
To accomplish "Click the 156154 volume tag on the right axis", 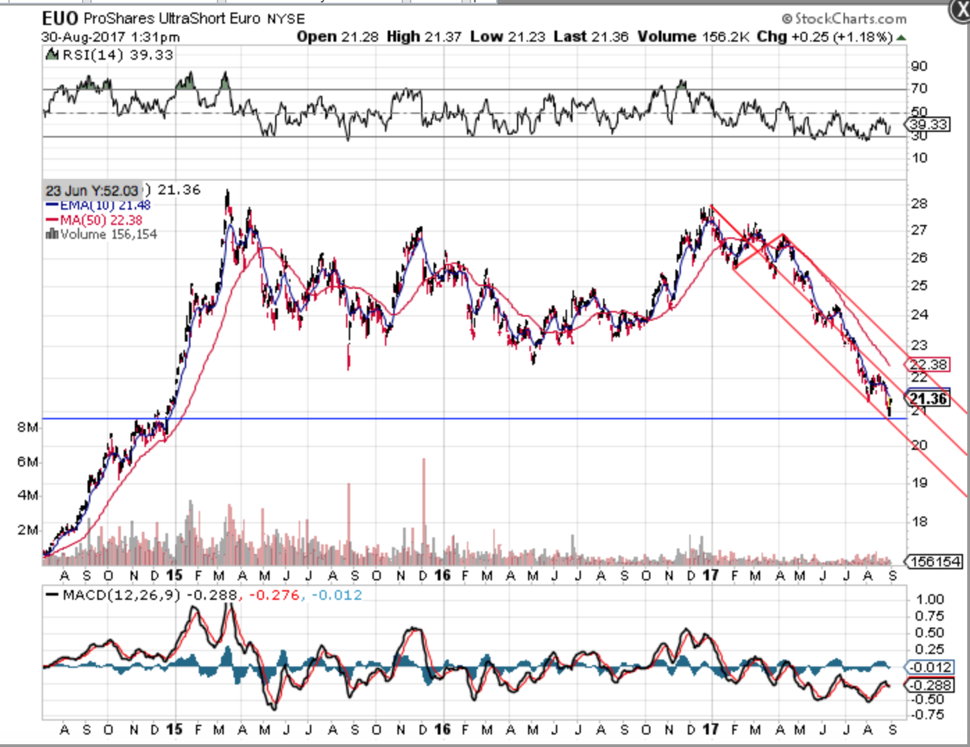I will (934, 561).
